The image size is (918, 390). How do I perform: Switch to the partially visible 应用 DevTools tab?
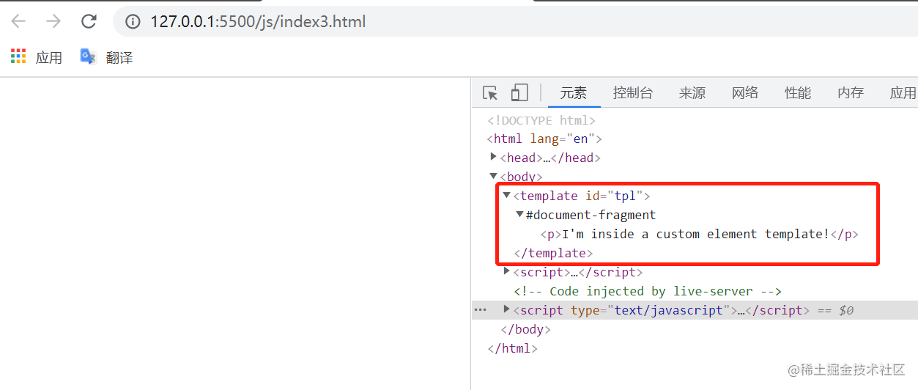tap(903, 93)
